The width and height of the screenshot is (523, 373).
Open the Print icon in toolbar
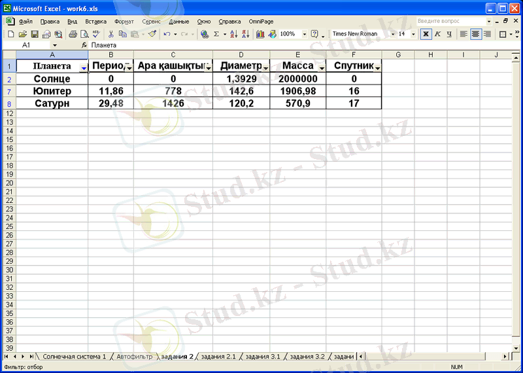point(73,34)
